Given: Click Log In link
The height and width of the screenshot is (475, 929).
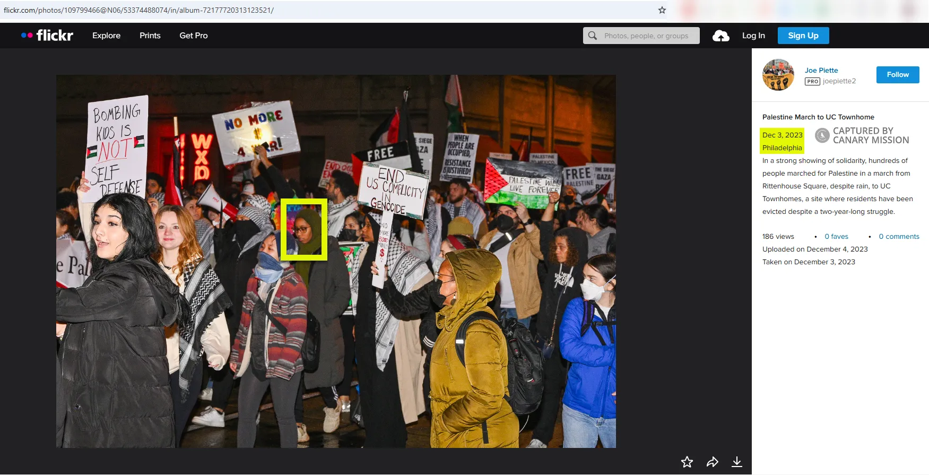Looking at the screenshot, I should pyautogui.click(x=753, y=36).
